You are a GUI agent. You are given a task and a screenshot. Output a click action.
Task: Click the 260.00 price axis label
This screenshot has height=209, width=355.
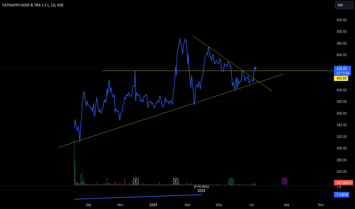tap(341, 171)
